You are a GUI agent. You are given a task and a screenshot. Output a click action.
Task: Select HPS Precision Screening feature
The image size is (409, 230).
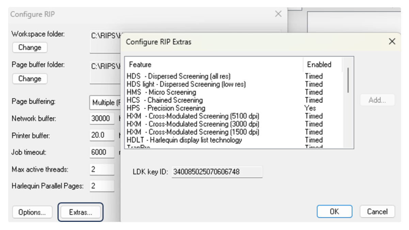pos(166,108)
